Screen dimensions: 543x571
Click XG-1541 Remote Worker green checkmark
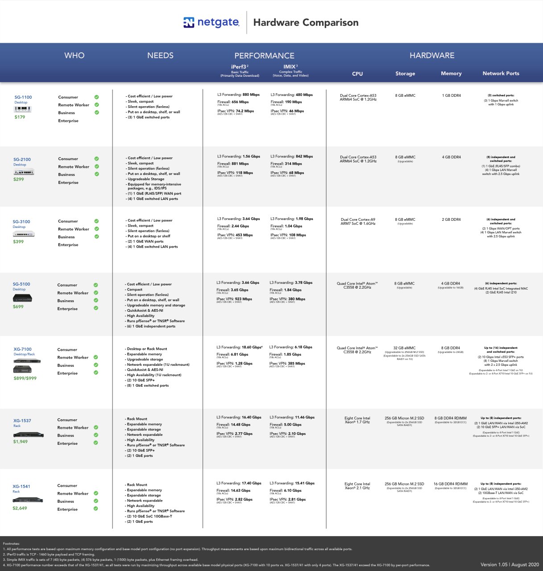(x=96, y=493)
